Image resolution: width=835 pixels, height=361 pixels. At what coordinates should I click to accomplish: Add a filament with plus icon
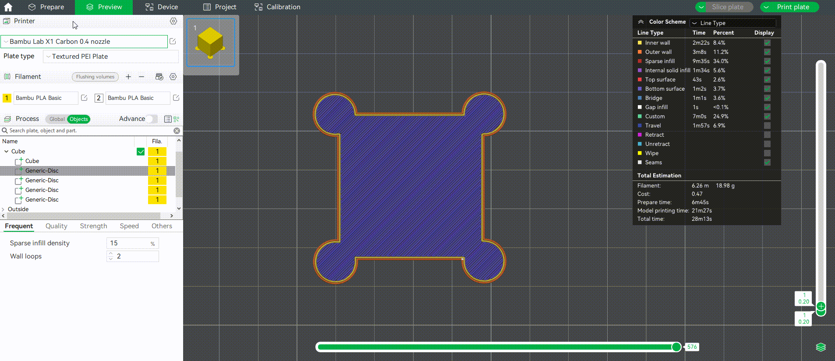pos(128,77)
